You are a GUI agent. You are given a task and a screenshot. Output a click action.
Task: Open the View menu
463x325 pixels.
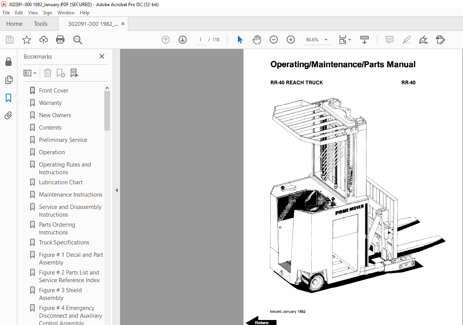coord(33,13)
